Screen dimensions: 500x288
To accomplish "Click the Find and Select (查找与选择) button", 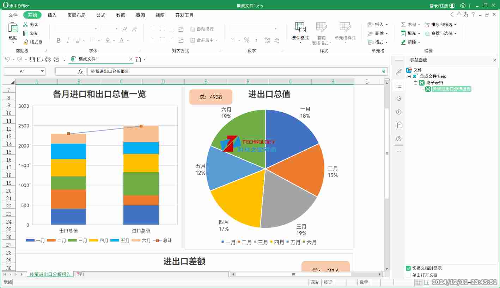I will [441, 33].
